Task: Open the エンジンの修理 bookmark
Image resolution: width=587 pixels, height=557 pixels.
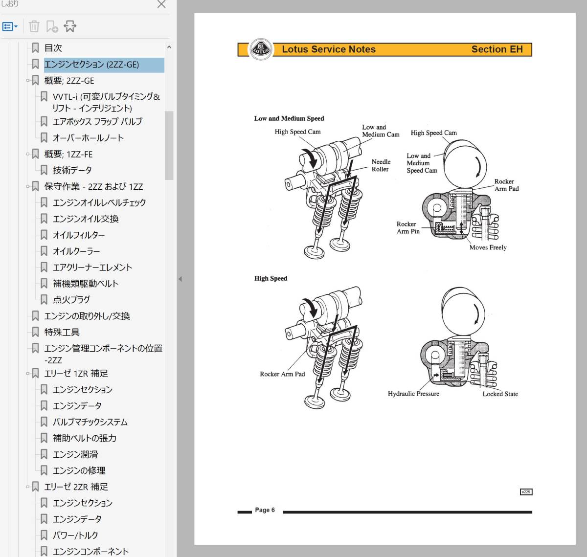Action: (79, 470)
